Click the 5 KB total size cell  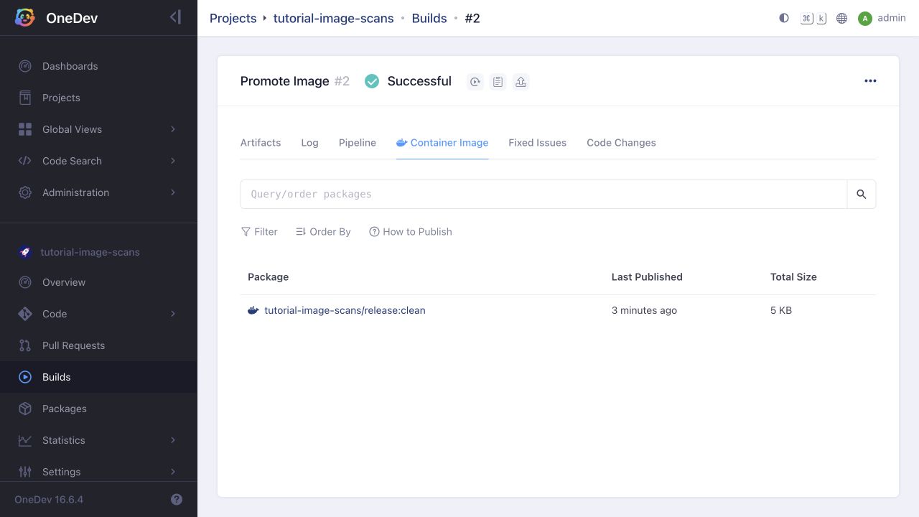point(781,310)
